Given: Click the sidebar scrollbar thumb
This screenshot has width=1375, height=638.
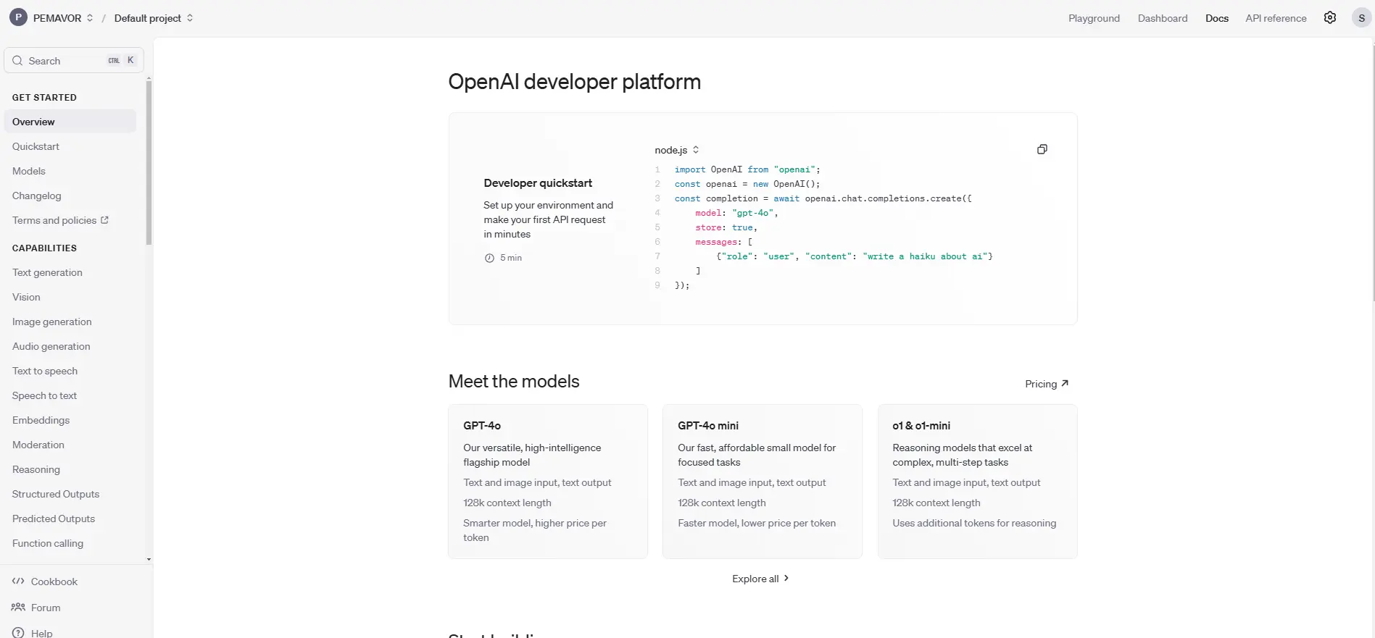Looking at the screenshot, I should [x=149, y=163].
